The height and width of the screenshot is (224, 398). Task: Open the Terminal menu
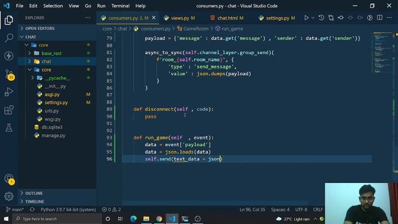tap(120, 6)
